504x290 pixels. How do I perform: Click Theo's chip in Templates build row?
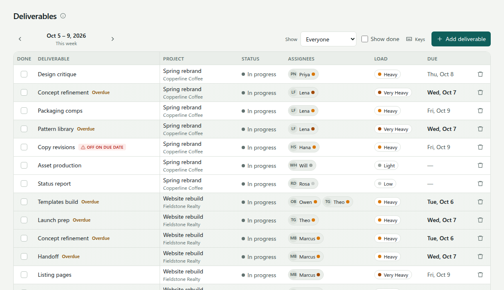tap(338, 202)
